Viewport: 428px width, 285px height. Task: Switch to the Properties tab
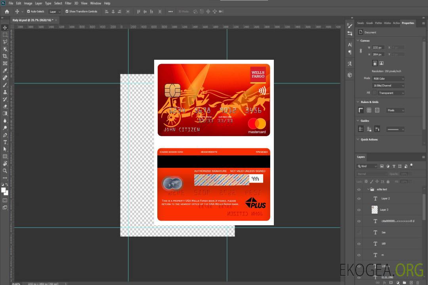[x=408, y=23]
